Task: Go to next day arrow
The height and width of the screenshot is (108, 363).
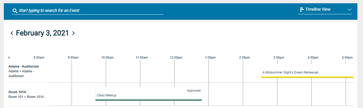Action: pos(73,33)
